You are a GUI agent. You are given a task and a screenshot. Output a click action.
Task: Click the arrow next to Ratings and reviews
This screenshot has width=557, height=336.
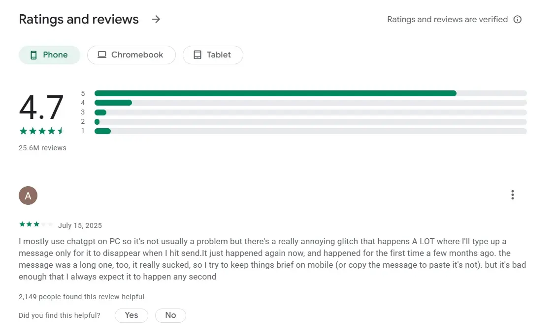pyautogui.click(x=156, y=19)
